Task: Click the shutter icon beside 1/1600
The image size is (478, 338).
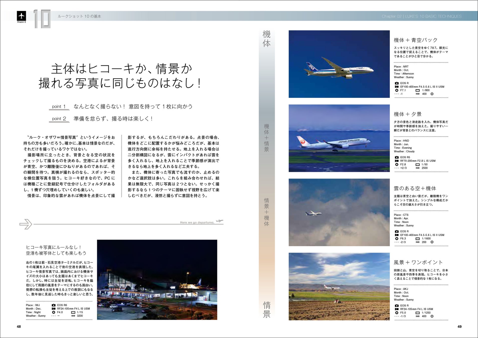Action: [x=417, y=239]
